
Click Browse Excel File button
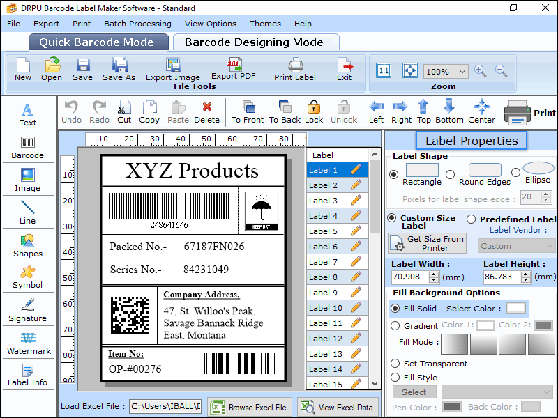pos(250,408)
